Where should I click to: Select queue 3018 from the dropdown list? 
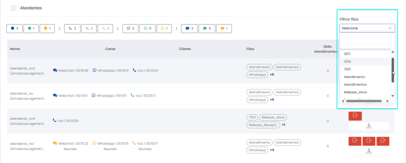(348, 61)
